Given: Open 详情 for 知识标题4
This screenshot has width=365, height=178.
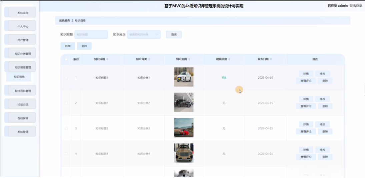Looking at the screenshot, I should click(x=306, y=150).
